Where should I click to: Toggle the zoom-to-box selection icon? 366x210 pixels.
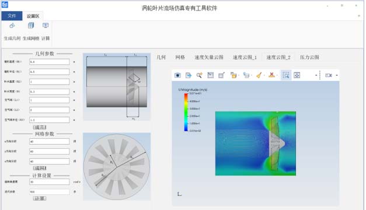click(285, 75)
